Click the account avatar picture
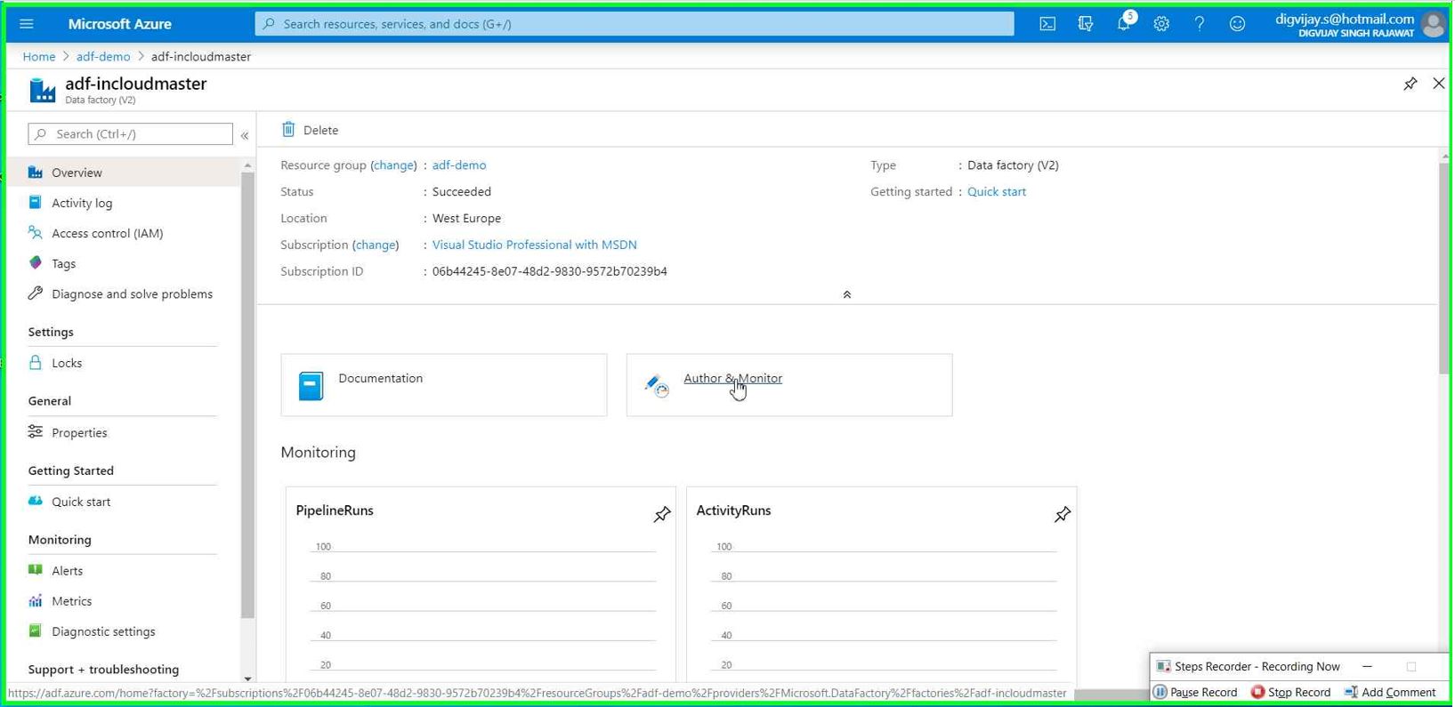1455x707 pixels. [x=1433, y=24]
